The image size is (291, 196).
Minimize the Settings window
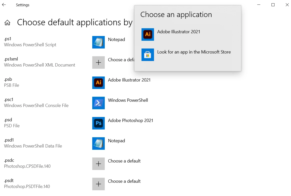pyautogui.click(x=259, y=5)
